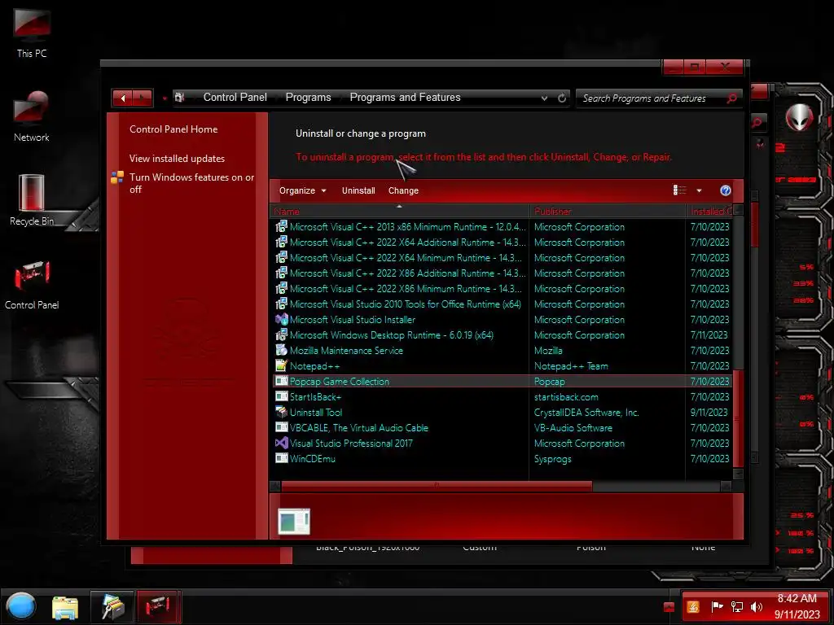Screen dimensions: 834x625
Task: Sort by the Installed On column header
Action: point(709,211)
